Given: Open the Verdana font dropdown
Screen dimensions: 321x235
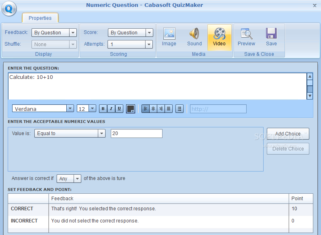Looking at the screenshot, I should pos(43,108).
